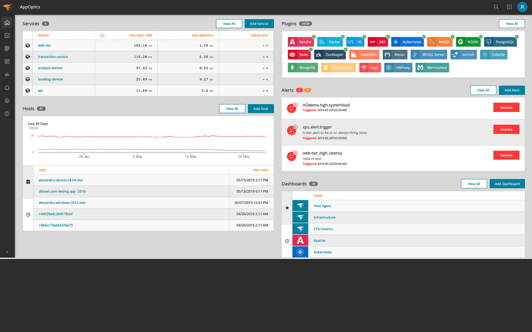This screenshot has height=332, width=532.
Task: Select the Collectd plugin tile
Action: tap(494, 54)
